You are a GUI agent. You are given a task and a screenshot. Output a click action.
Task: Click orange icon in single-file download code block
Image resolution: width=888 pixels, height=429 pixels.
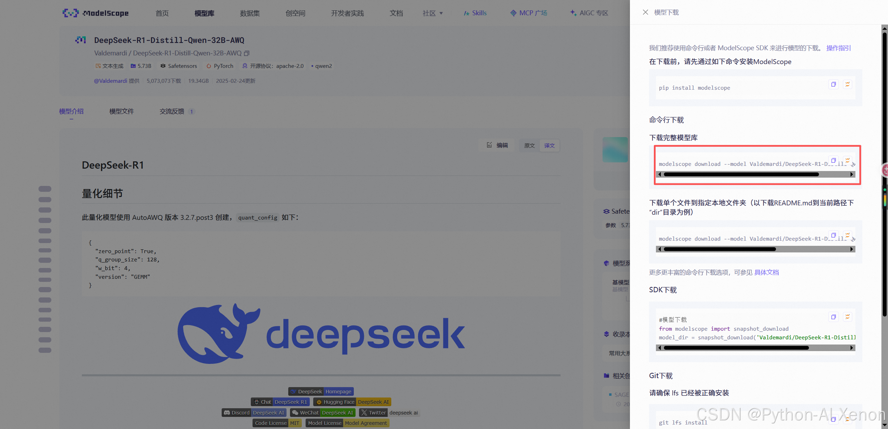pyautogui.click(x=847, y=235)
